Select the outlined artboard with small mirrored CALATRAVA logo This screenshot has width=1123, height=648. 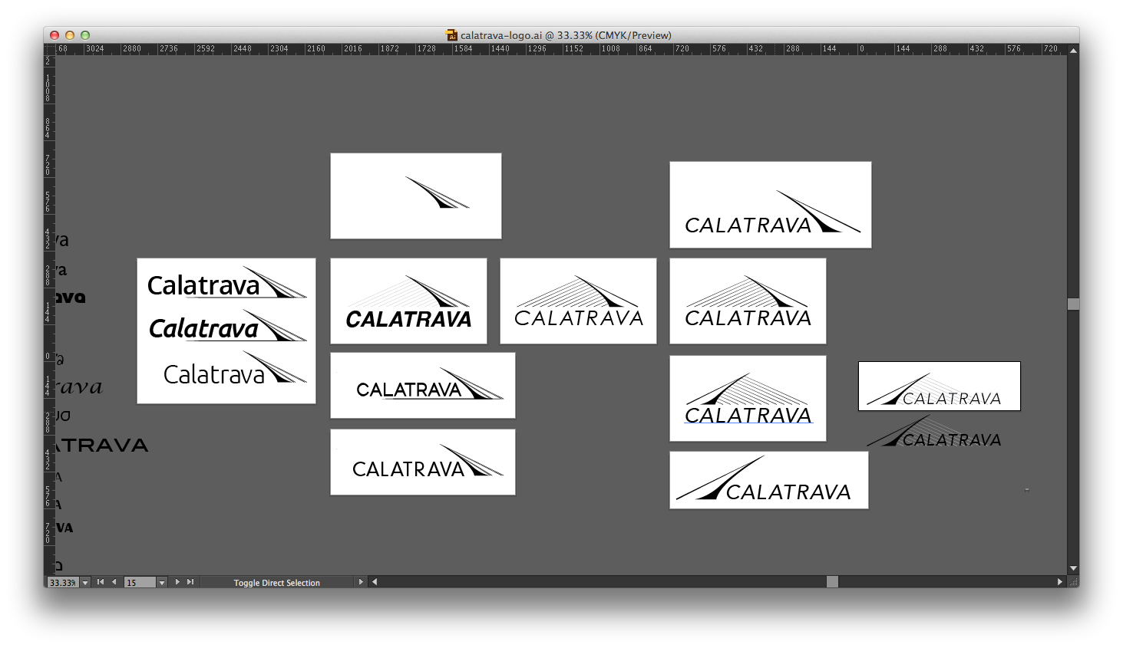pos(940,386)
